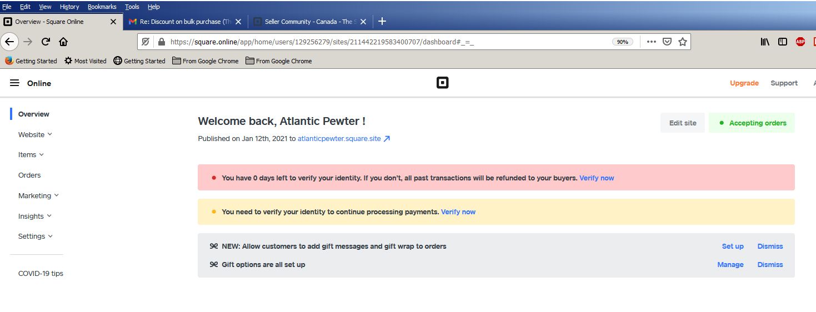Screen dimensions: 816x312
Task: Open site info padlock icon
Action: tap(162, 42)
